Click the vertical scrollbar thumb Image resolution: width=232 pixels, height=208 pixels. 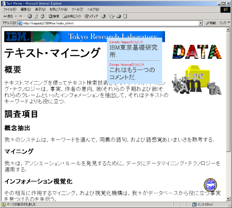(x=228, y=91)
